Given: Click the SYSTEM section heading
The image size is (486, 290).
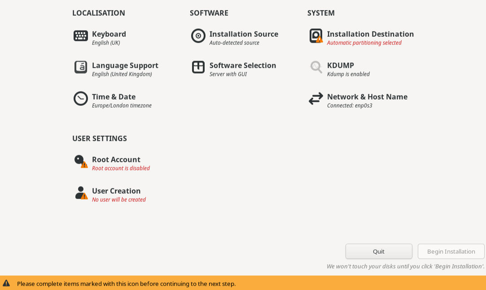Looking at the screenshot, I should pos(321,13).
